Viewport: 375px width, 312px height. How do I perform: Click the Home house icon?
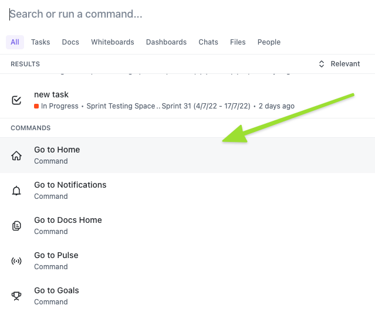click(x=16, y=155)
